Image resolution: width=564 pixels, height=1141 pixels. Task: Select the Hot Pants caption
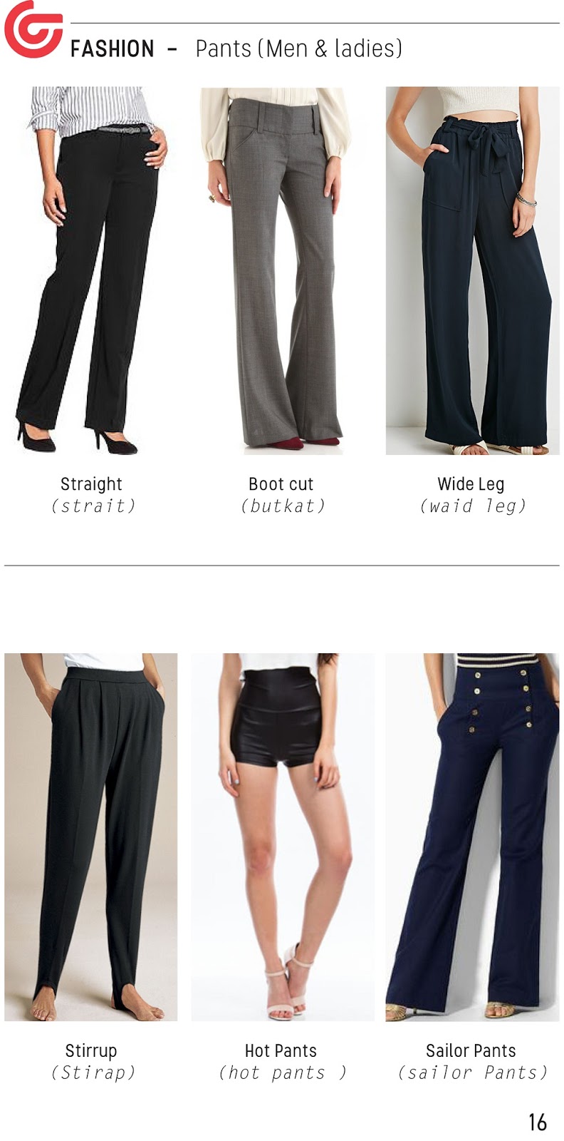click(x=281, y=1050)
